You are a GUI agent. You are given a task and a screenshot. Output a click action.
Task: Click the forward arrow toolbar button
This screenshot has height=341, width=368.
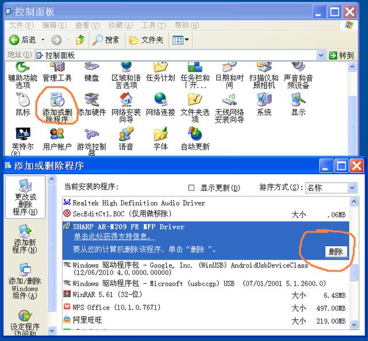(56, 40)
